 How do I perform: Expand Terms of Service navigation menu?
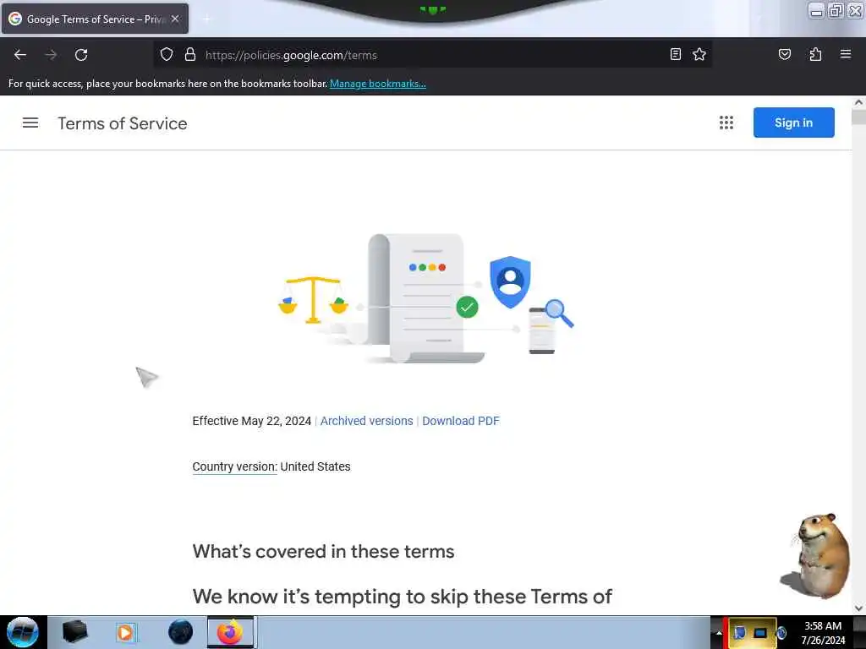30,123
